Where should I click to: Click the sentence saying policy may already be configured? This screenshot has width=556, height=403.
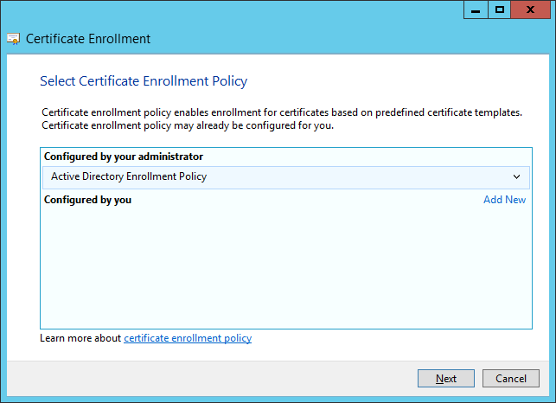click(188, 125)
